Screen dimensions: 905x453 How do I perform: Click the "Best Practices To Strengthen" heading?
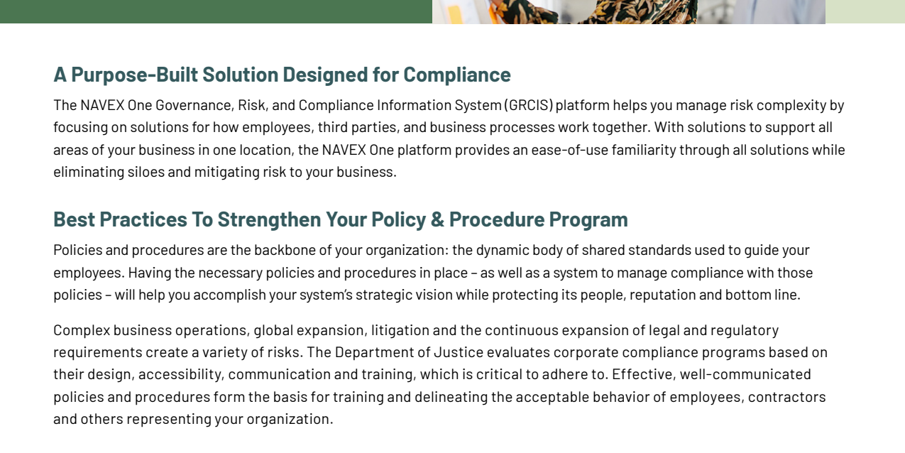(x=341, y=219)
